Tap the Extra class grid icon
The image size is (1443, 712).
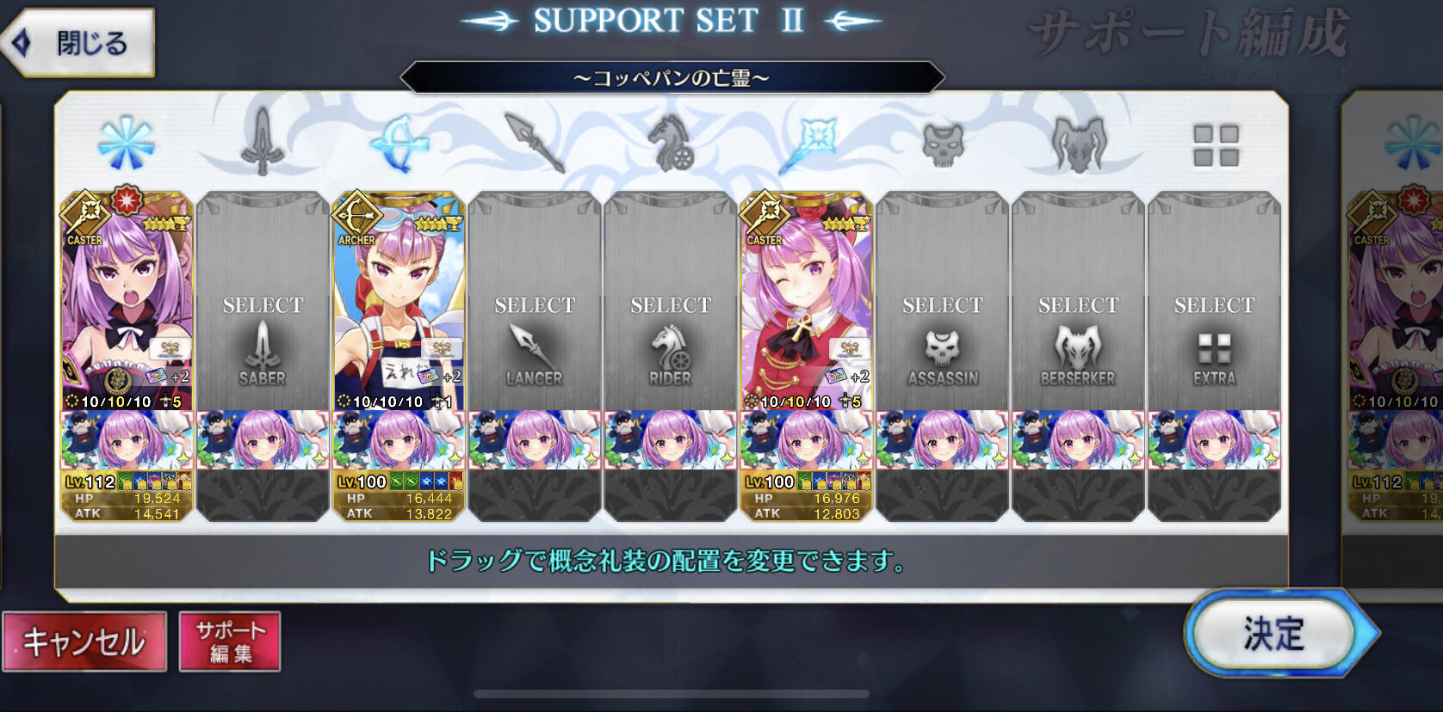coord(1215,144)
